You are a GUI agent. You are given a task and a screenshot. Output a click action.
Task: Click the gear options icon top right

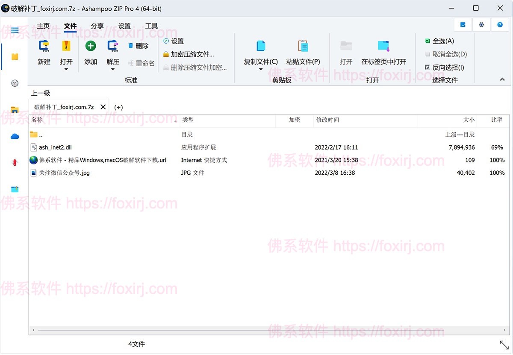(481, 25)
